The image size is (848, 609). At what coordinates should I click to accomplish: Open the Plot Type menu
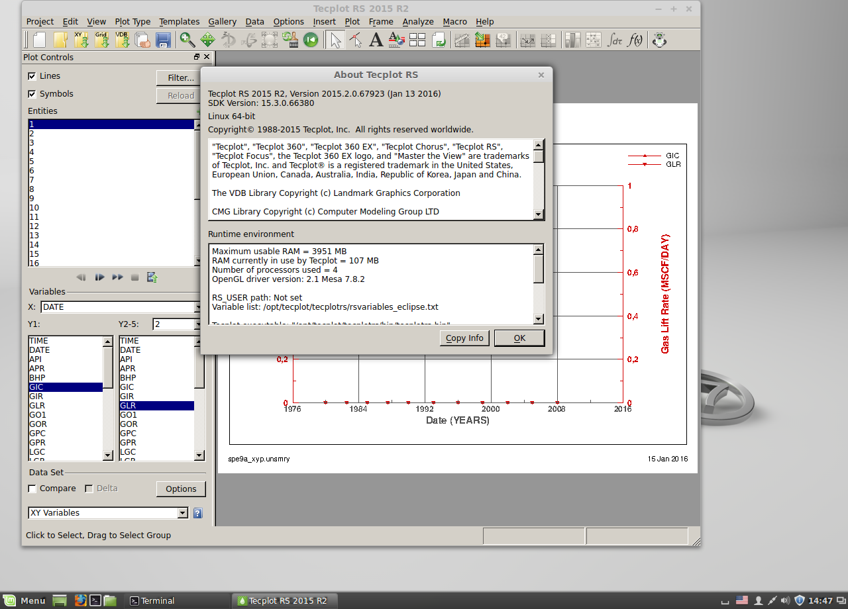pos(132,22)
